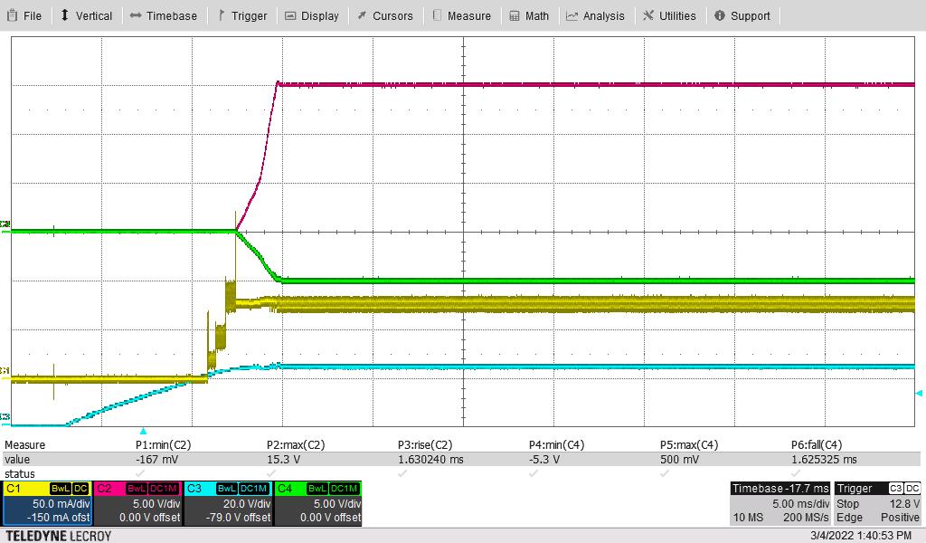926x543 pixels.
Task: Open the Display settings icon
Action: [x=291, y=14]
